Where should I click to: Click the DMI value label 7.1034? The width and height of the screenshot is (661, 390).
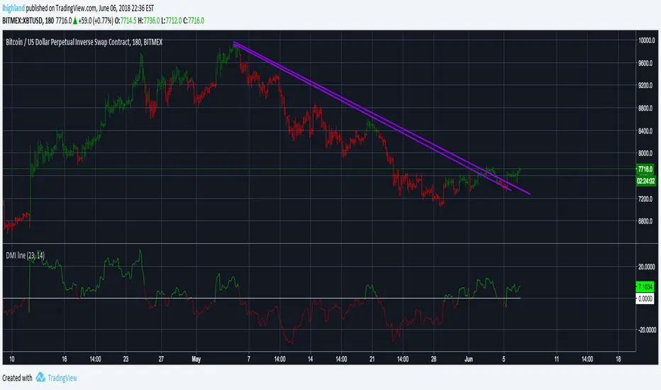645,286
